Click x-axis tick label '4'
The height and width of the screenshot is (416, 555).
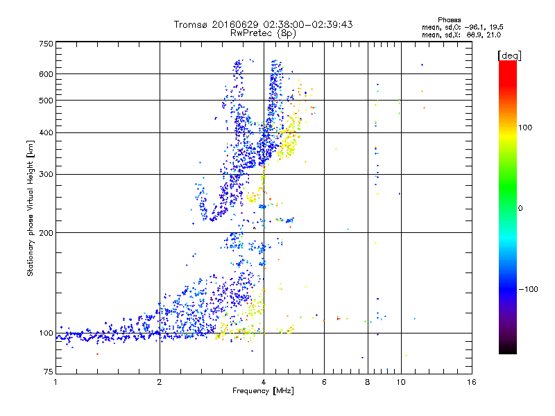point(264,382)
